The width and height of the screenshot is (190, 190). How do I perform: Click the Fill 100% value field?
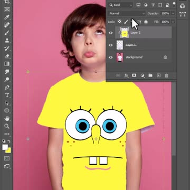point(165,22)
